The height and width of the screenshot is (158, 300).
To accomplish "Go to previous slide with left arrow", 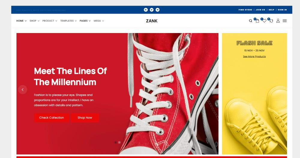I will coord(22,90).
